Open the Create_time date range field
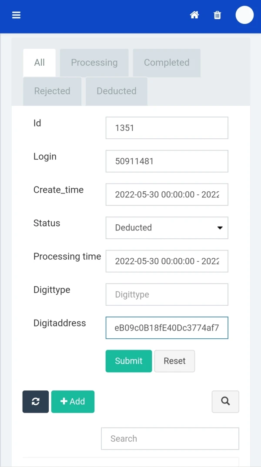The width and height of the screenshot is (261, 467). point(167,194)
